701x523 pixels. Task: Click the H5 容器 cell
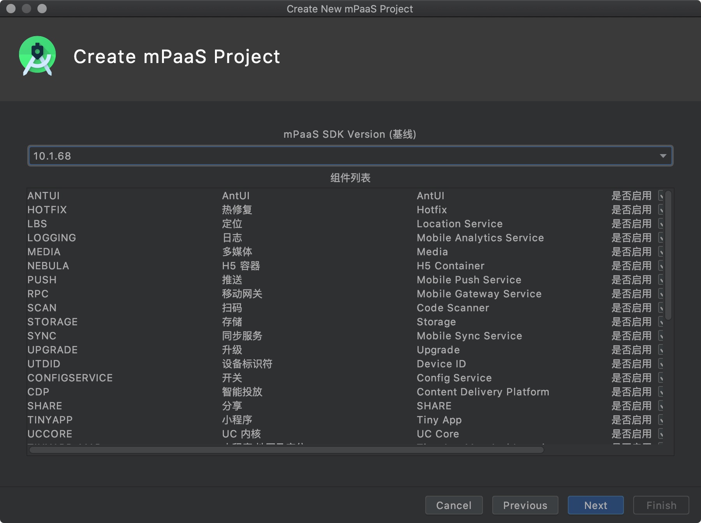coord(241,266)
